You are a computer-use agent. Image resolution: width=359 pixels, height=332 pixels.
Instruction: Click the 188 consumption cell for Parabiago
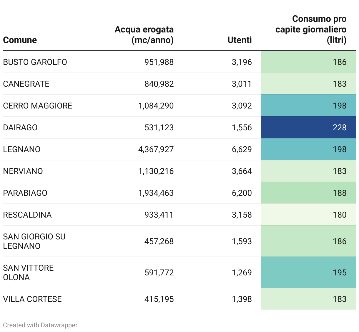point(308,193)
